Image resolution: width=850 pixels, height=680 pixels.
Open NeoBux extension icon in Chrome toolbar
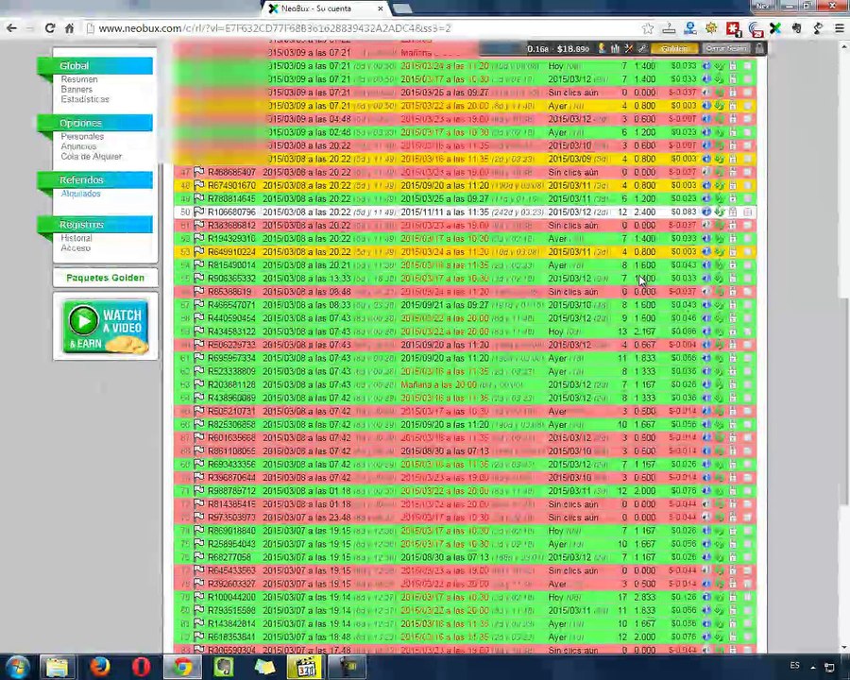775,28
